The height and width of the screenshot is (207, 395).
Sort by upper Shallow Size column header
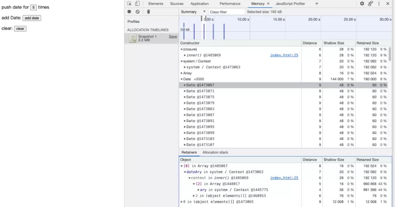(x=339, y=43)
